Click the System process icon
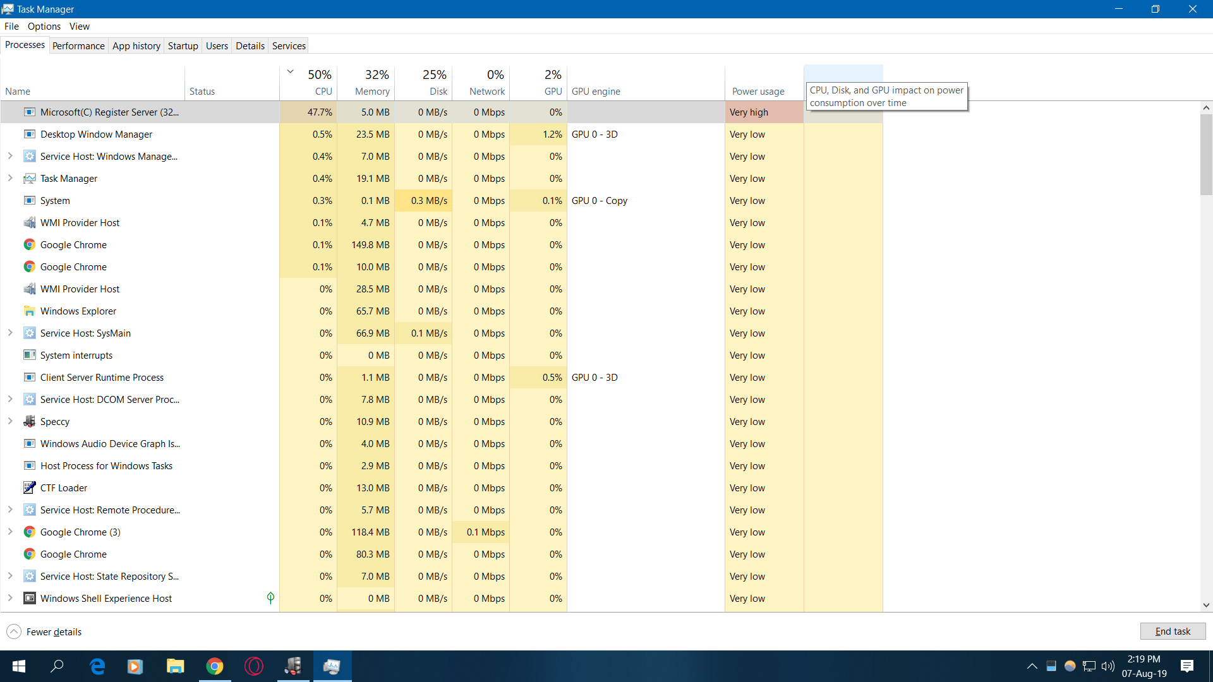 [x=29, y=200]
